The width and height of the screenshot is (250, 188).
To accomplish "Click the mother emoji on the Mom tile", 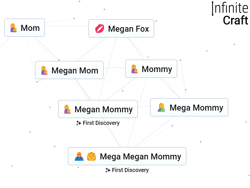I will pyautogui.click(x=13, y=28).
